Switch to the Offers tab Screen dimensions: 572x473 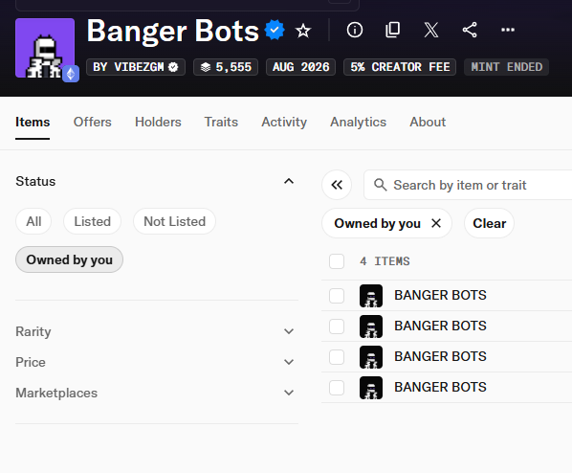point(92,122)
